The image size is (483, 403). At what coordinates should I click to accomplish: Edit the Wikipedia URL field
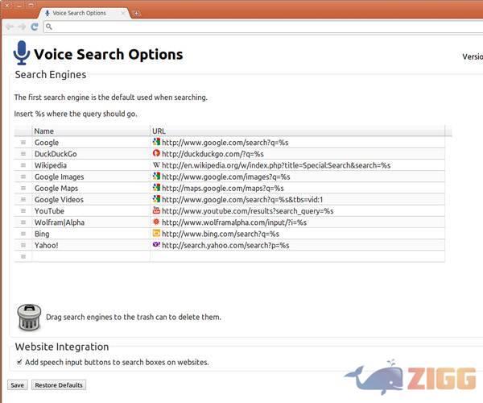(276, 165)
